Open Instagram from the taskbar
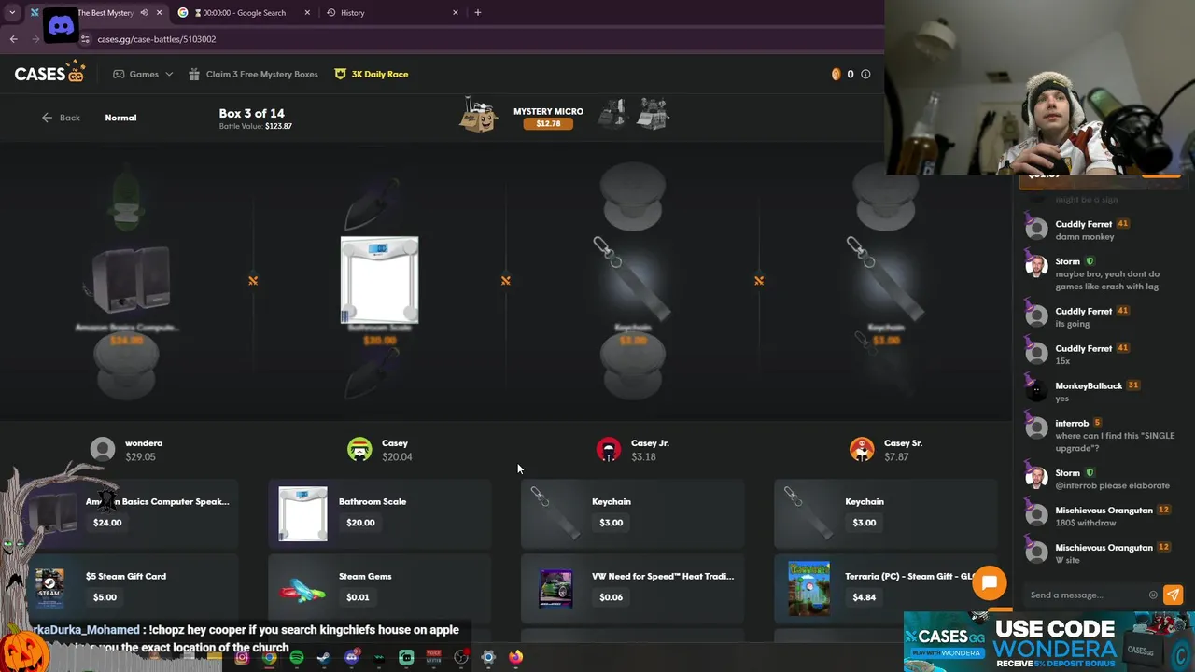Screen dimensions: 1195x672 pos(242,657)
